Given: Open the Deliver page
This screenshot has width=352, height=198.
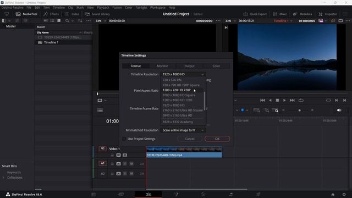Looking at the screenshot, I should (x=258, y=194).
